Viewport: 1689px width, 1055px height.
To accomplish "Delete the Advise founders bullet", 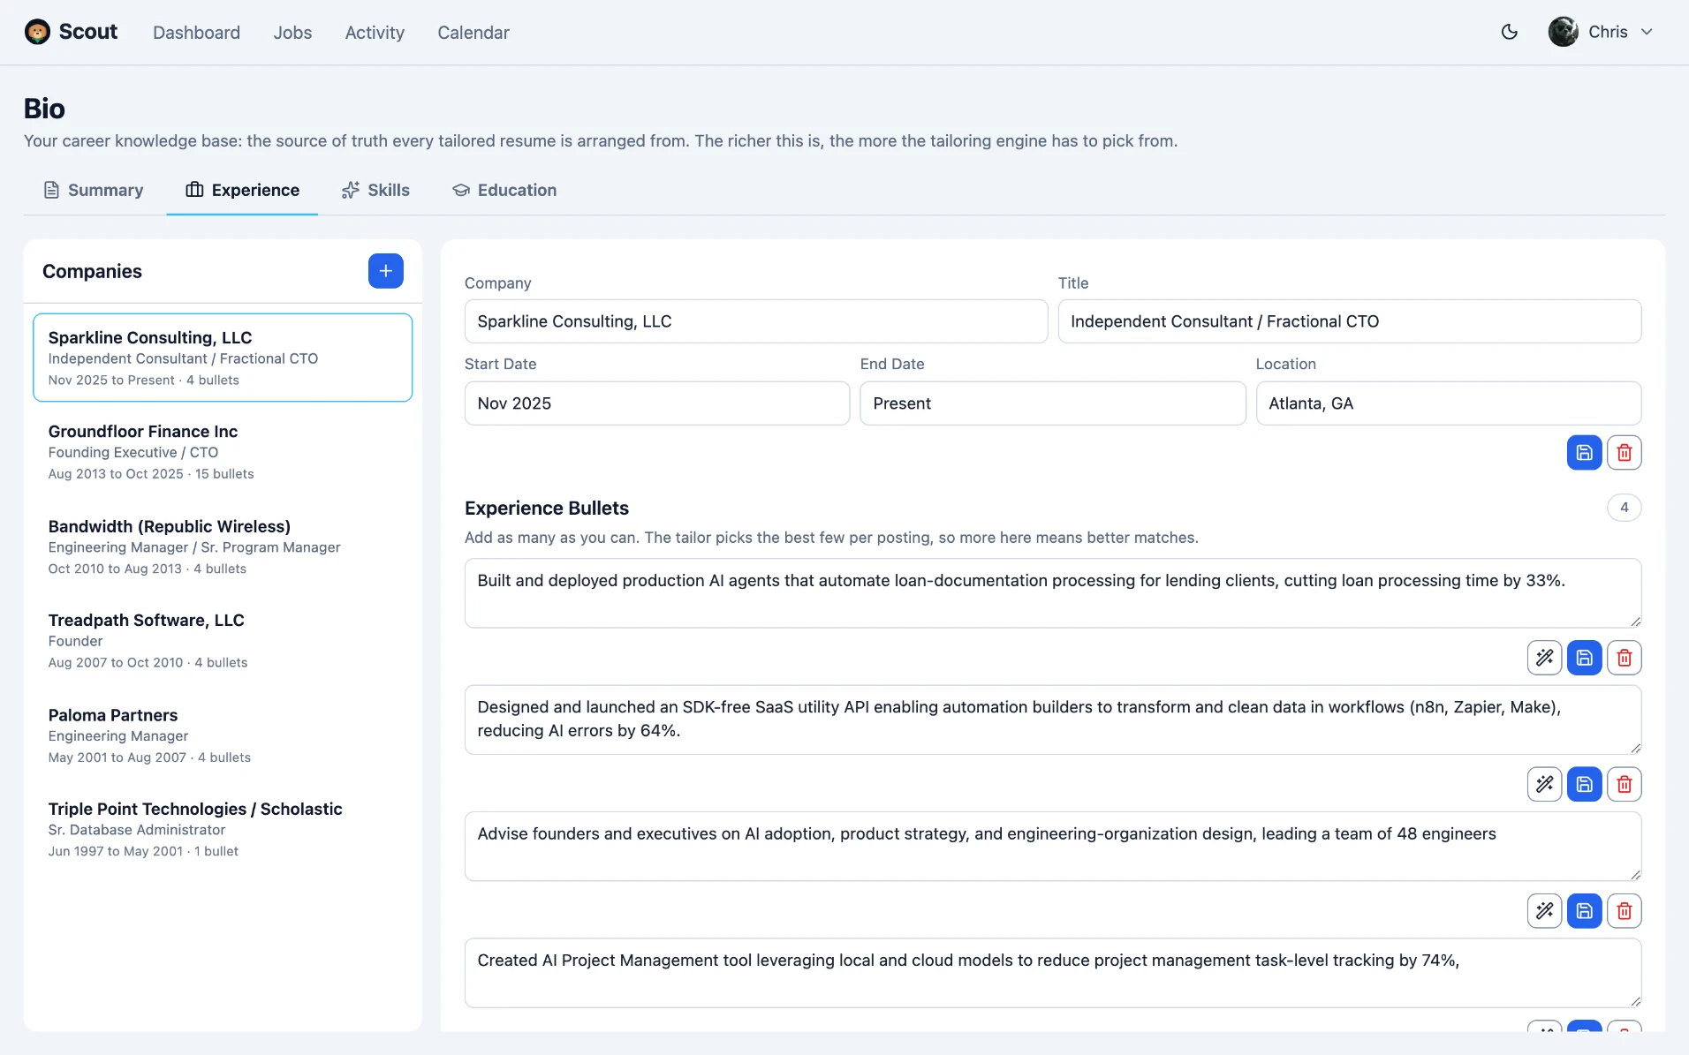I will pos(1624,911).
